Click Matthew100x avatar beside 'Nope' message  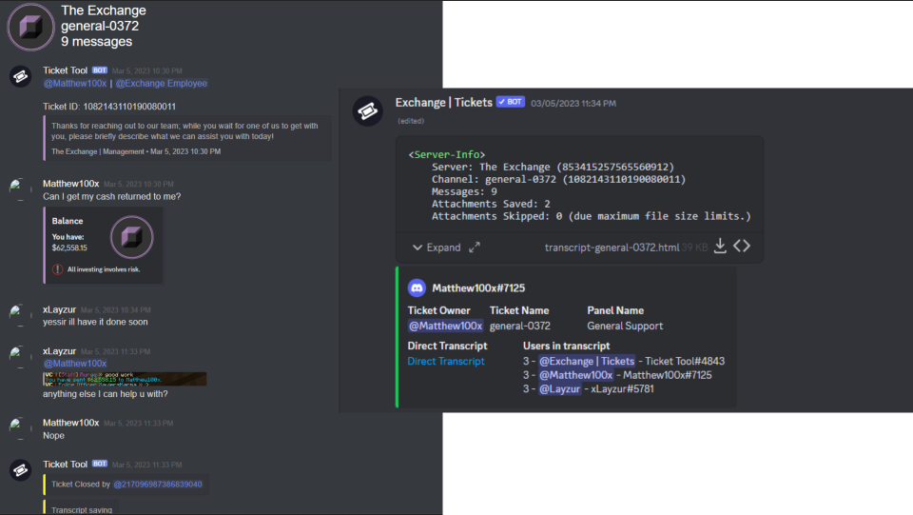[20, 428]
